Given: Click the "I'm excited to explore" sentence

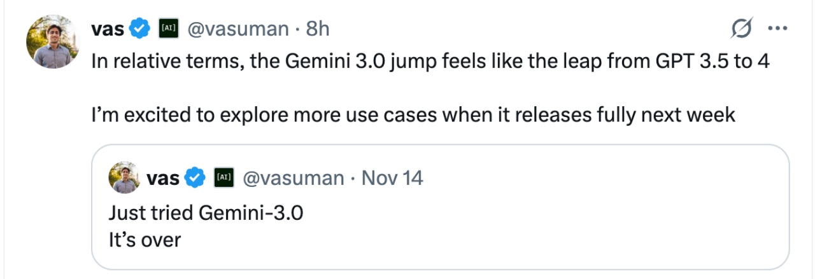Looking at the screenshot, I should coord(414,116).
